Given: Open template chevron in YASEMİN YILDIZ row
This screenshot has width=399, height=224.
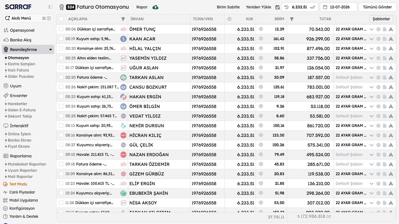Looking at the screenshot, I should coord(371,58).
